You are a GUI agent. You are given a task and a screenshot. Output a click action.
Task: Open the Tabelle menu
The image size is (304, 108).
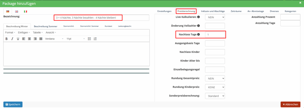click(38, 32)
